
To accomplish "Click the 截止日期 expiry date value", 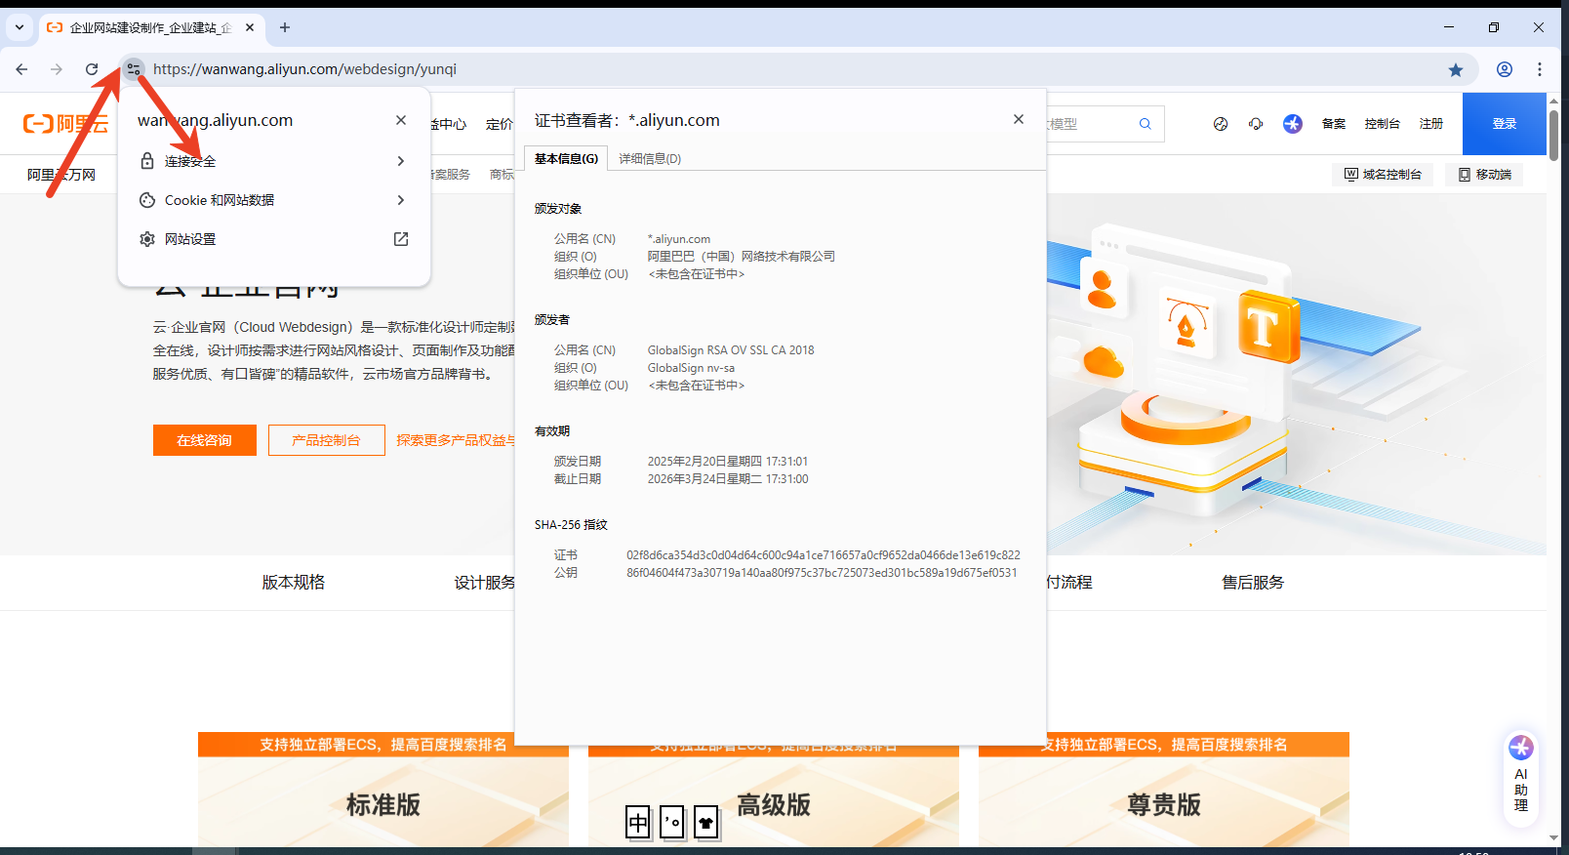I will (x=728, y=479).
